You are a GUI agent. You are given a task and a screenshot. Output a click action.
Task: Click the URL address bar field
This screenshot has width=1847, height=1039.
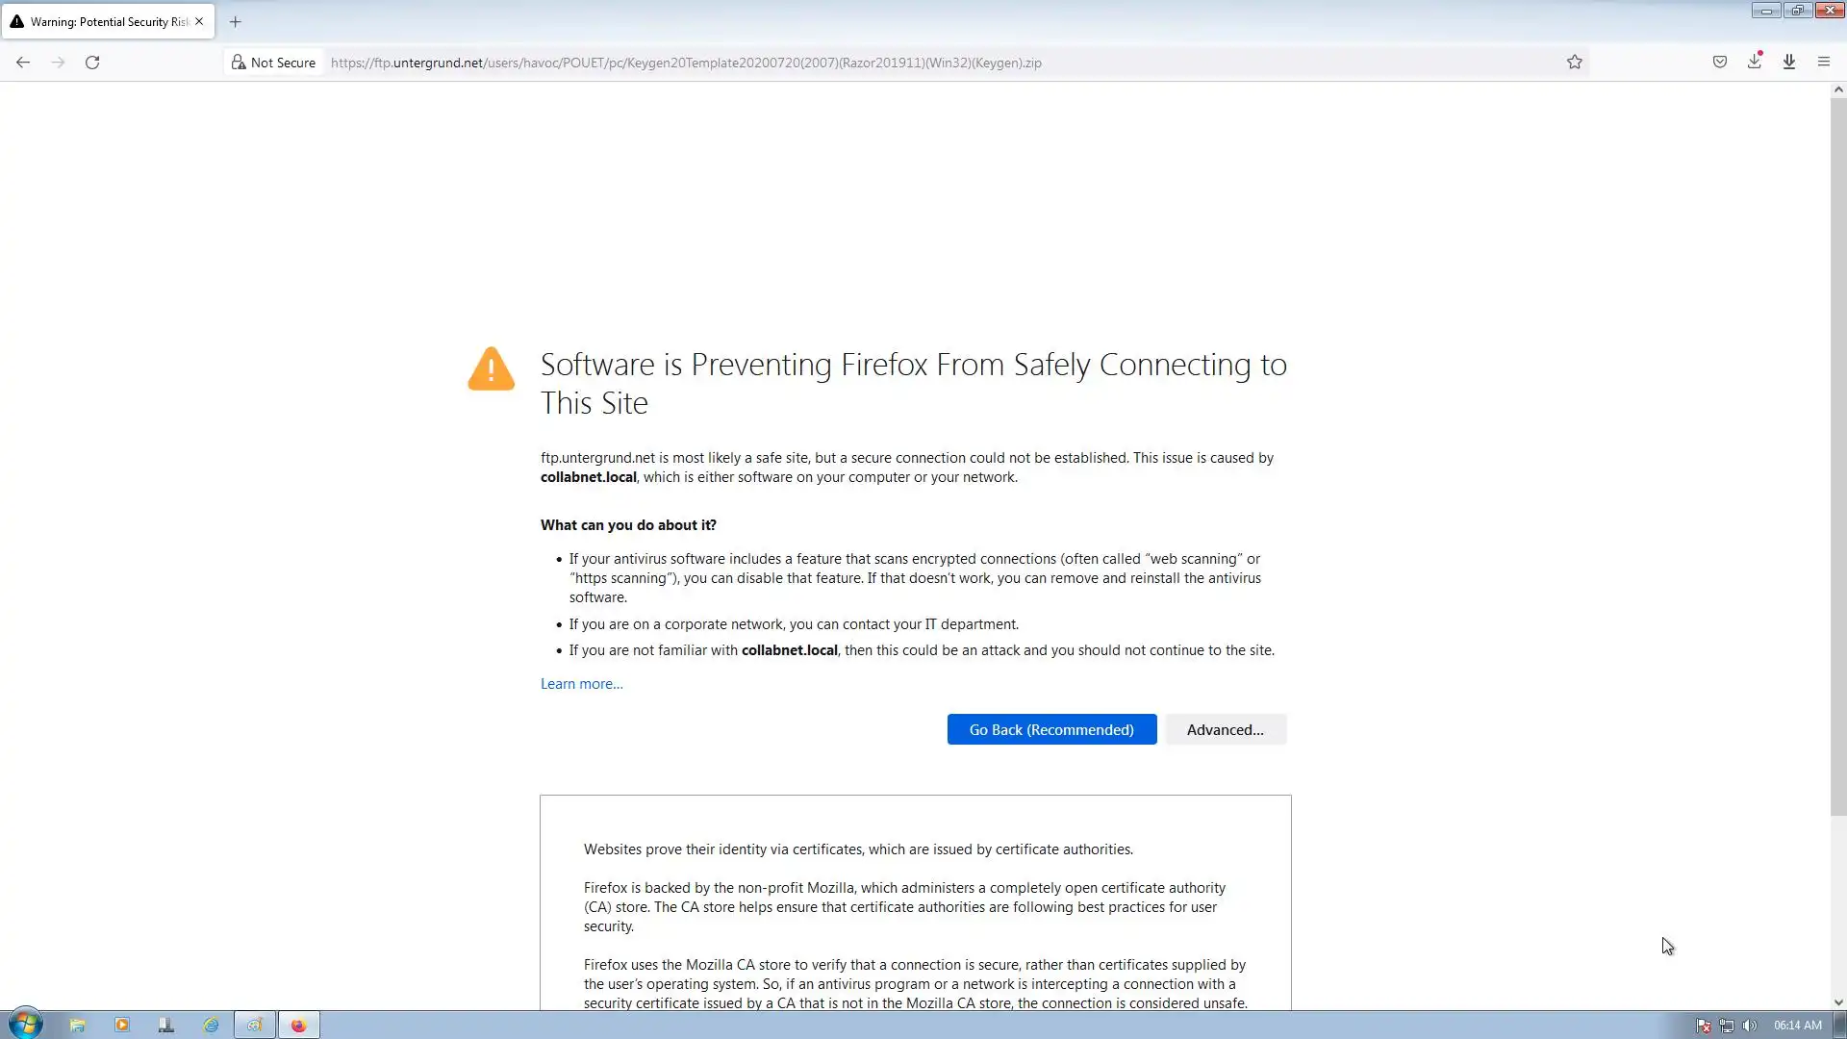coord(866,63)
